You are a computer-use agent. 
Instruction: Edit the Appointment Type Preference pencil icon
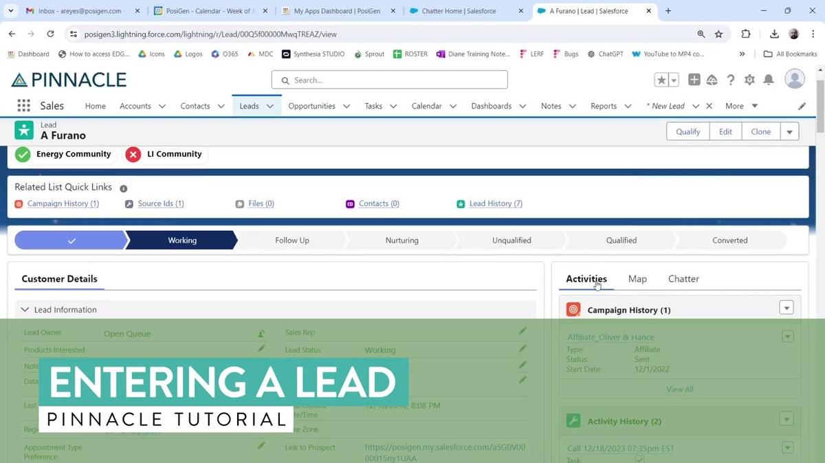pyautogui.click(x=261, y=446)
